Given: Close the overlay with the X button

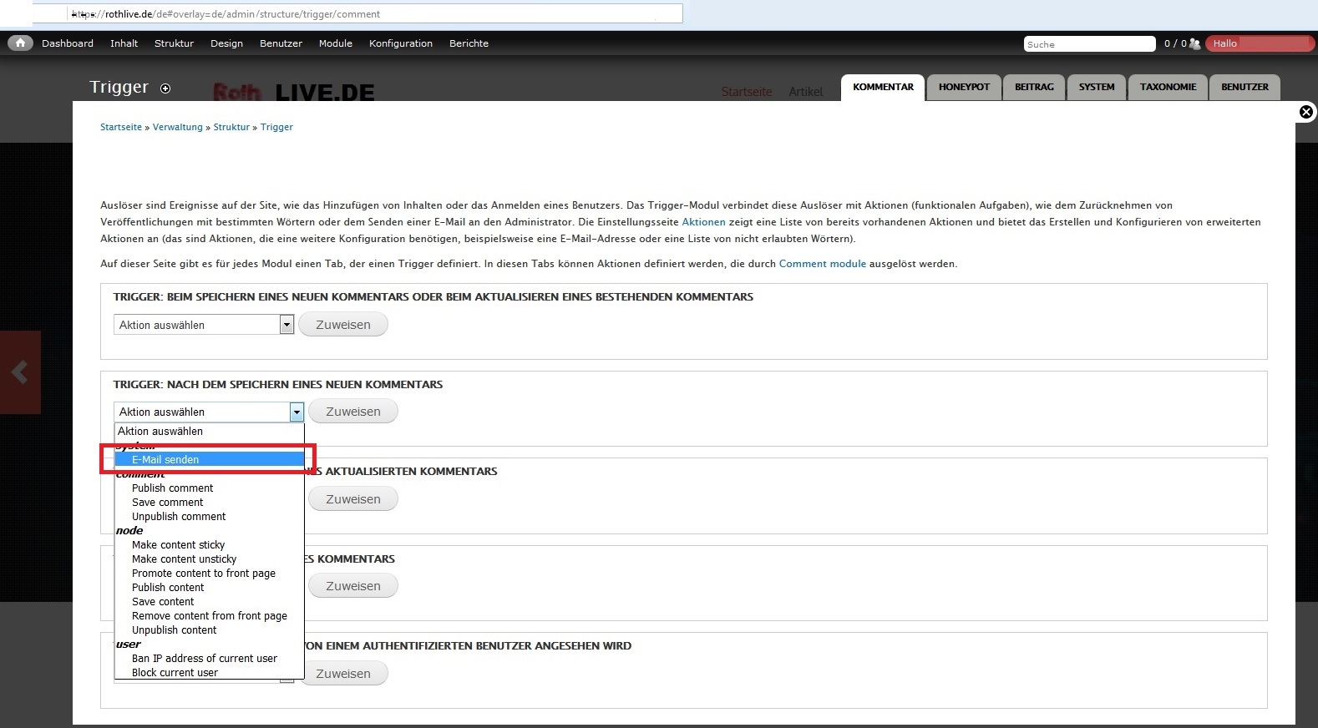Looking at the screenshot, I should [1306, 112].
